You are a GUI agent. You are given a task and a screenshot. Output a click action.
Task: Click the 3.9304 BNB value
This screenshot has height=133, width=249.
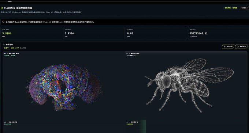tap(69, 34)
